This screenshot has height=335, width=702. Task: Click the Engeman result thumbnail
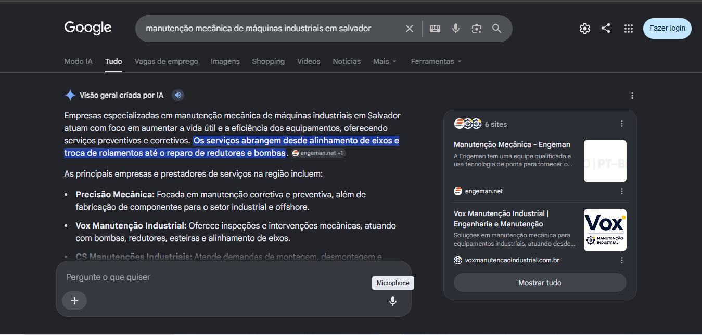605,161
